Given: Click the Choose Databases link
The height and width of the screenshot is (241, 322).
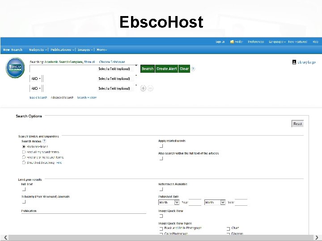Looking at the screenshot, I should [112, 62].
